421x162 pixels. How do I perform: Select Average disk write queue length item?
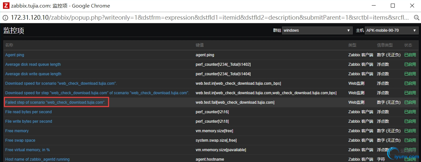point(33,74)
